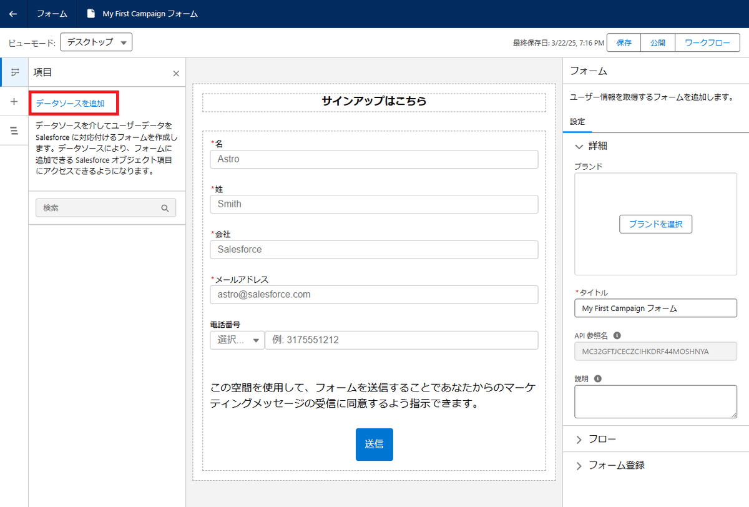749x507 pixels.
Task: Click the back arrow icon
Action: (13, 14)
